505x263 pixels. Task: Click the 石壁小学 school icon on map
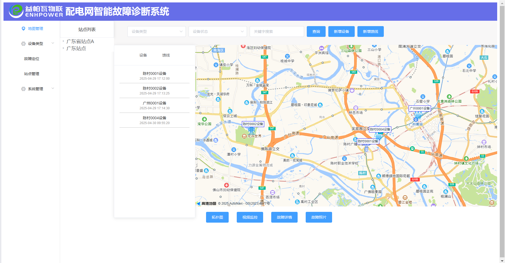click(x=423, y=97)
